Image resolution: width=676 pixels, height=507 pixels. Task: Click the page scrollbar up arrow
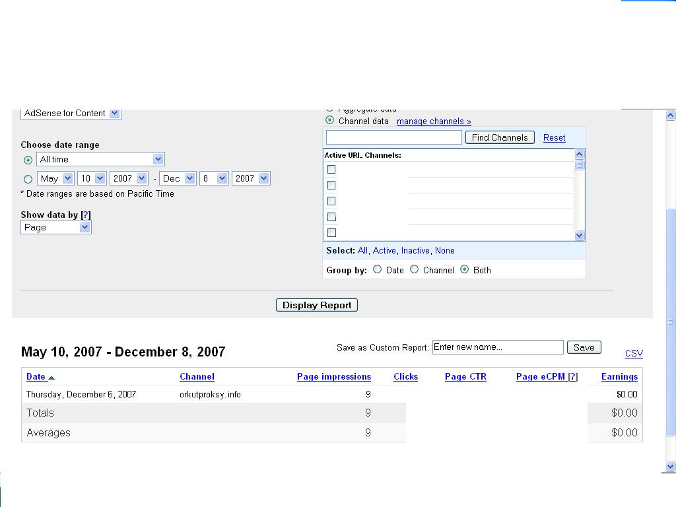(670, 115)
